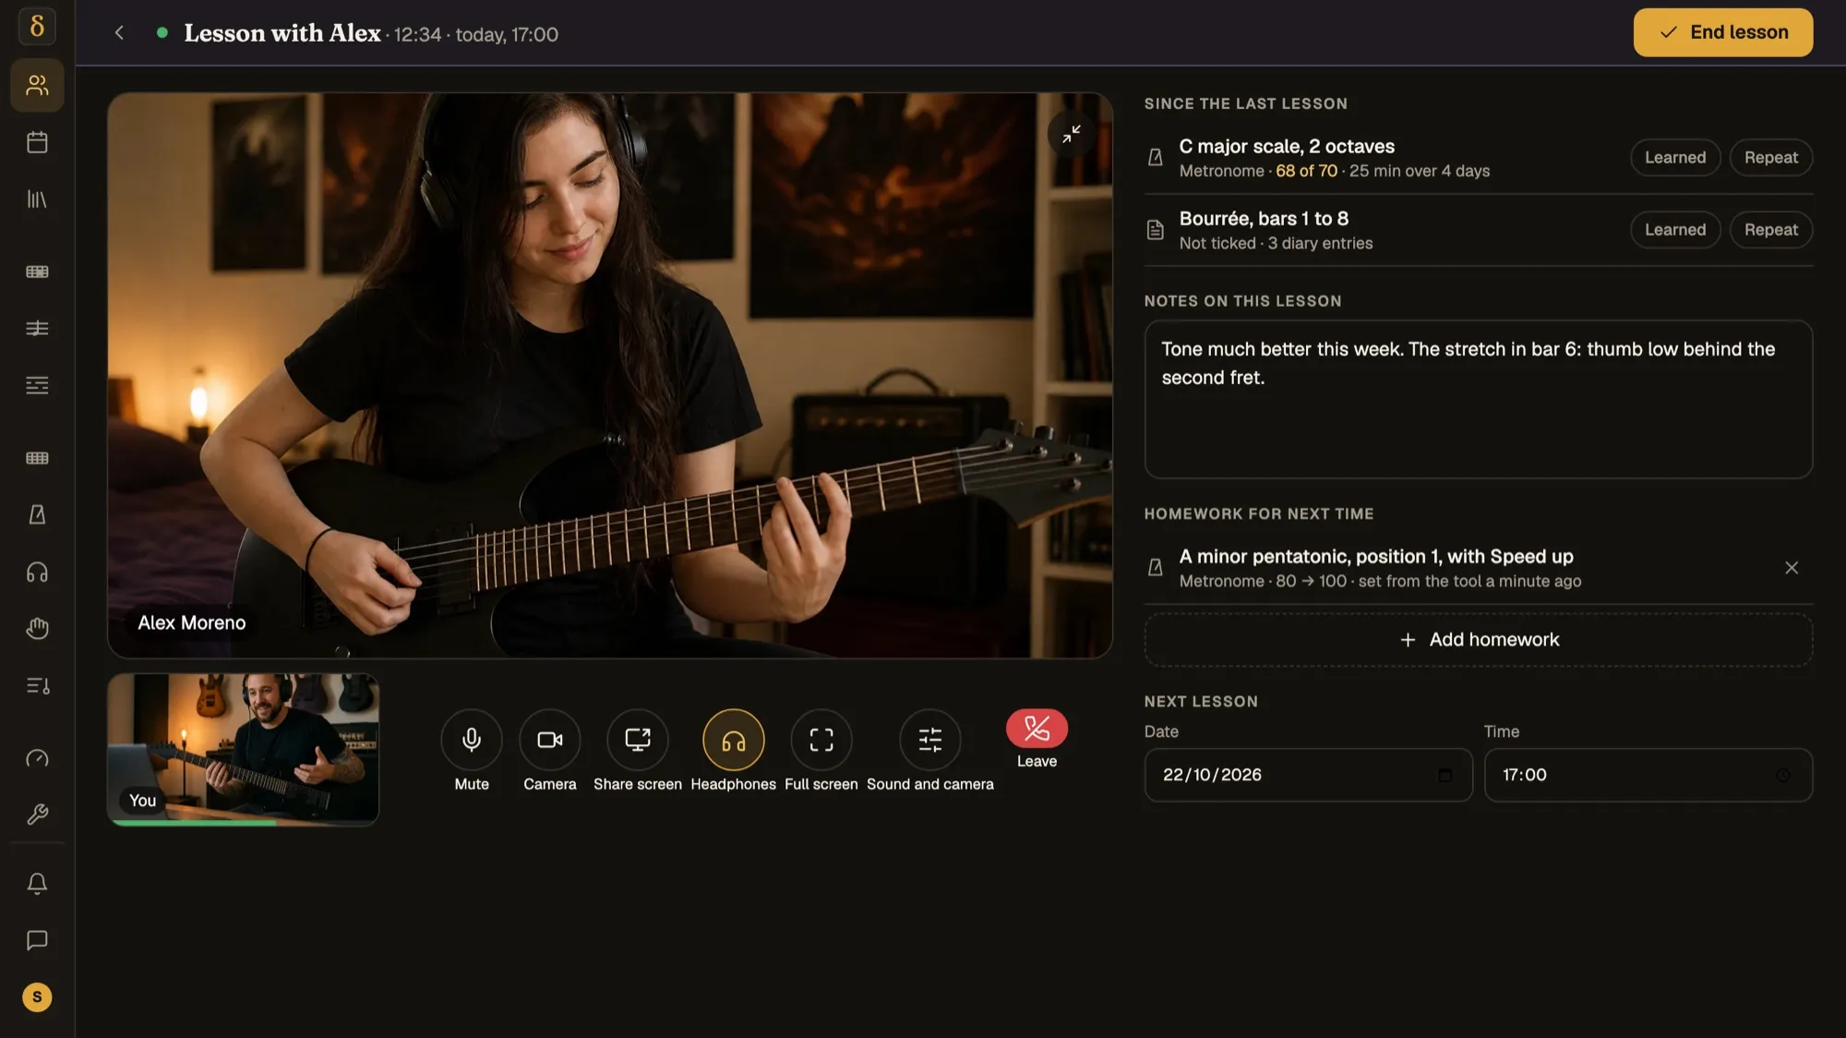Open the calendar icon in sidebar

click(x=37, y=142)
